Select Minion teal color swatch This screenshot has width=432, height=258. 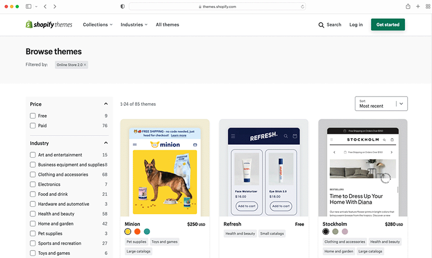147,232
